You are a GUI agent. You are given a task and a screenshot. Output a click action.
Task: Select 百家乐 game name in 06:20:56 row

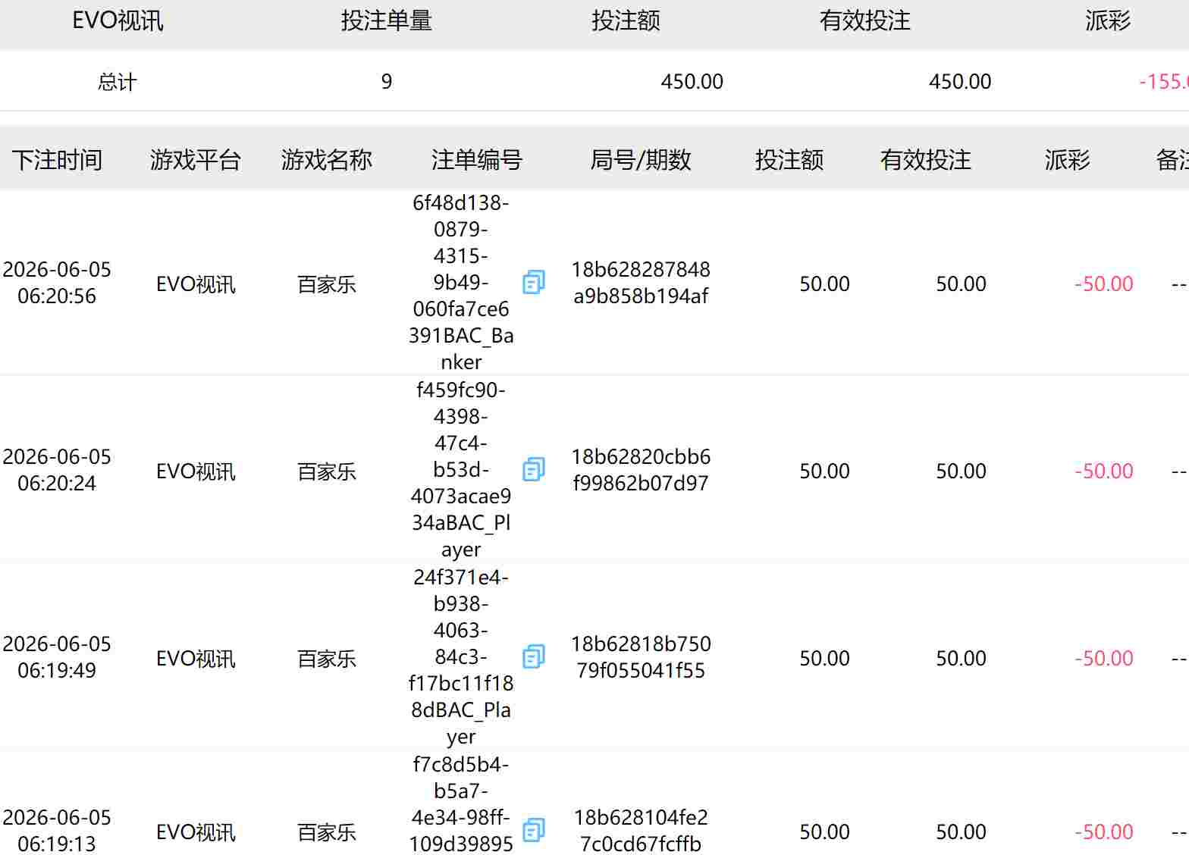coord(327,284)
